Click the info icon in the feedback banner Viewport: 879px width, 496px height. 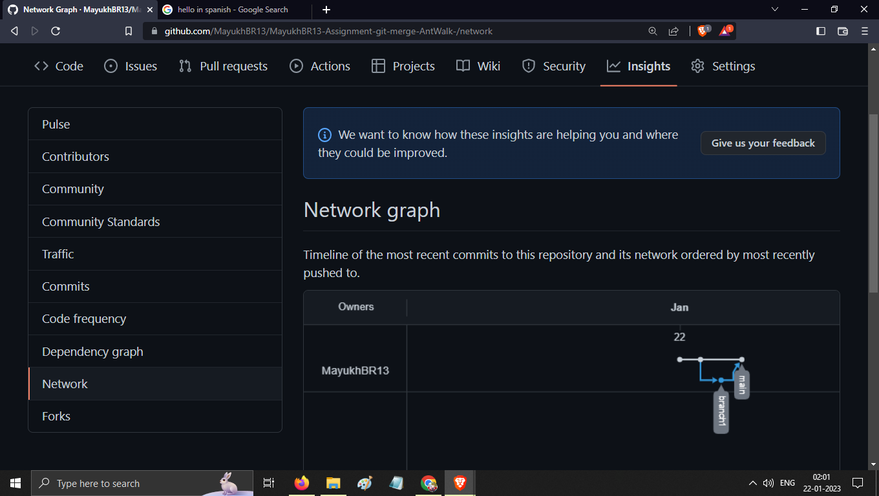324,135
